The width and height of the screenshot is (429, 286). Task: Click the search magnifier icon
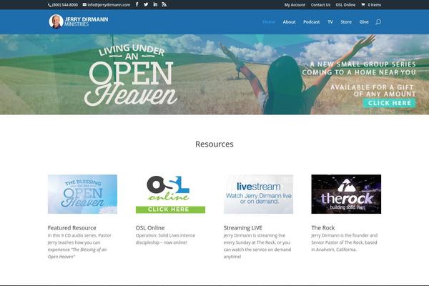tap(378, 22)
